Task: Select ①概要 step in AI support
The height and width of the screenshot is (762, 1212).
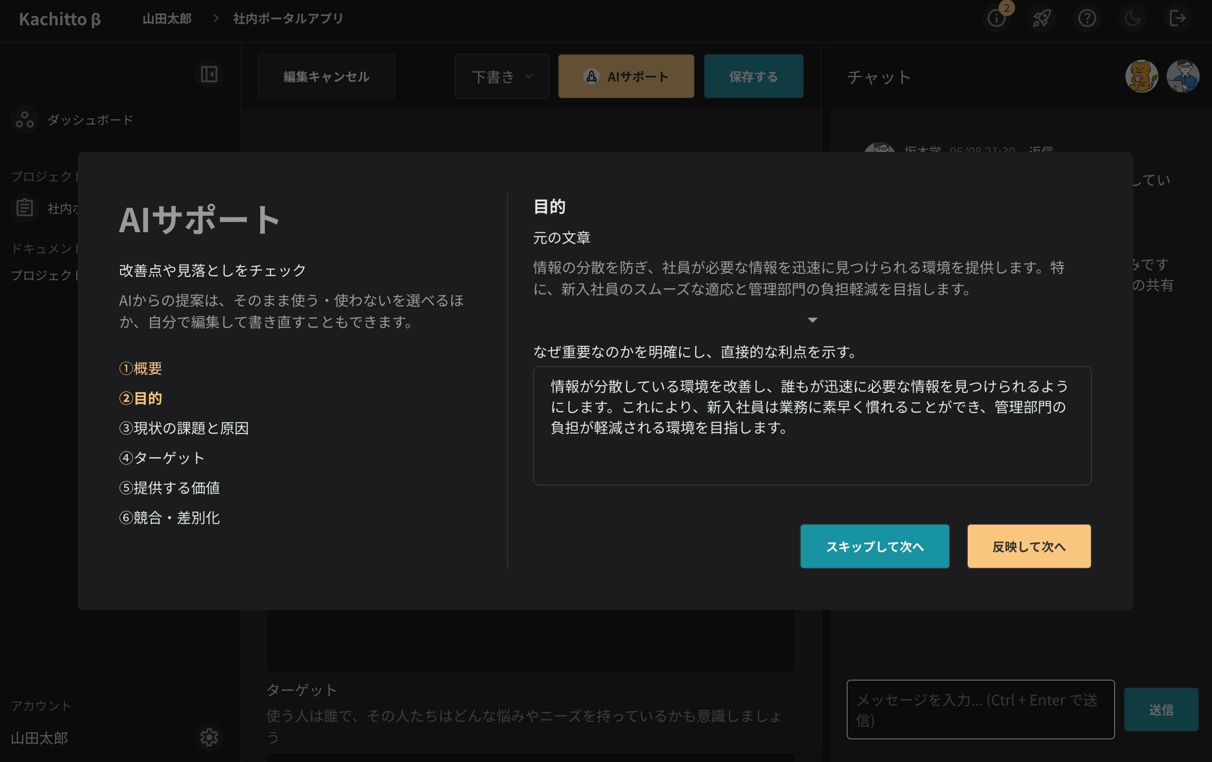Action: (x=140, y=368)
